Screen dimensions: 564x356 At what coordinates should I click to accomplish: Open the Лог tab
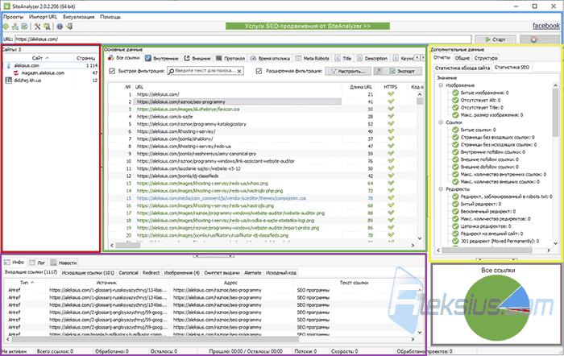[x=37, y=263]
